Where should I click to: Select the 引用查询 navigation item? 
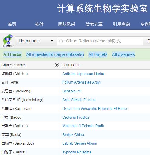click(121, 24)
